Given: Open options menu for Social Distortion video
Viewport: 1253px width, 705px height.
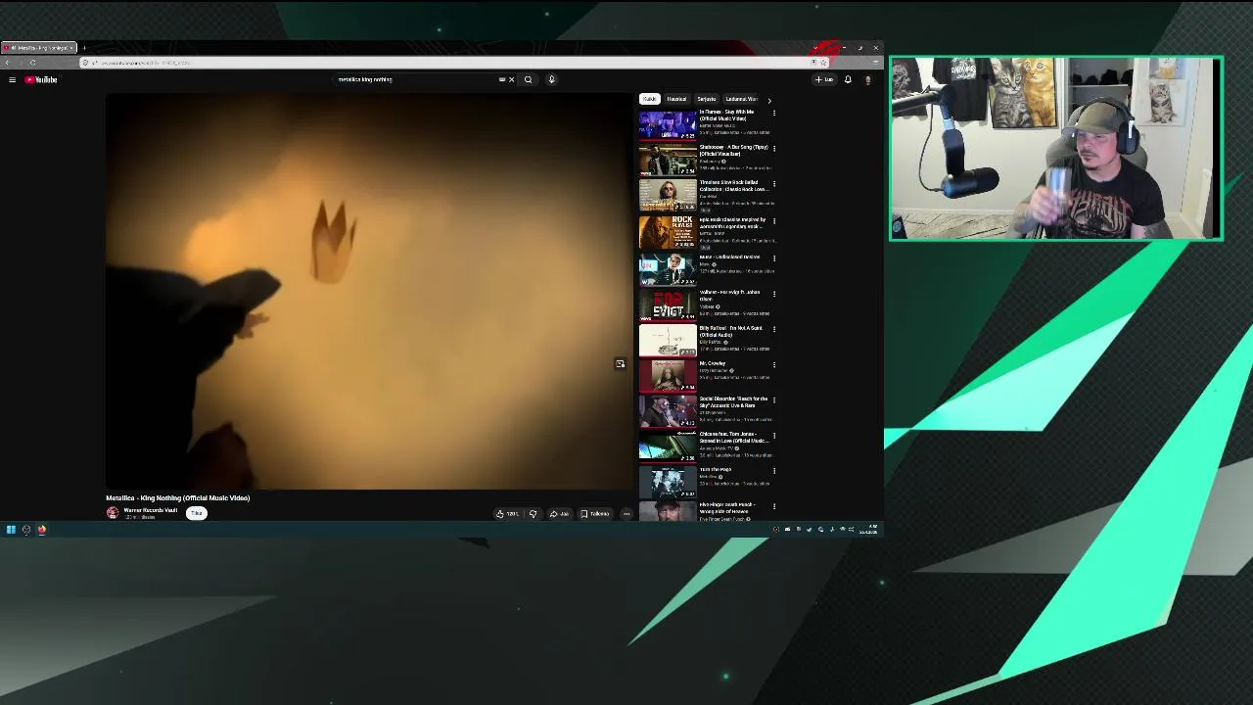Looking at the screenshot, I should tap(774, 399).
